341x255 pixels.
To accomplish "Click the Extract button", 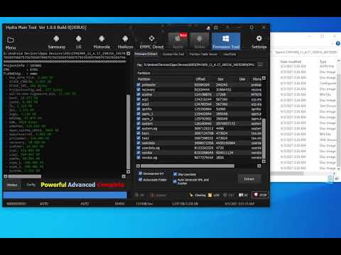I will 249,178.
